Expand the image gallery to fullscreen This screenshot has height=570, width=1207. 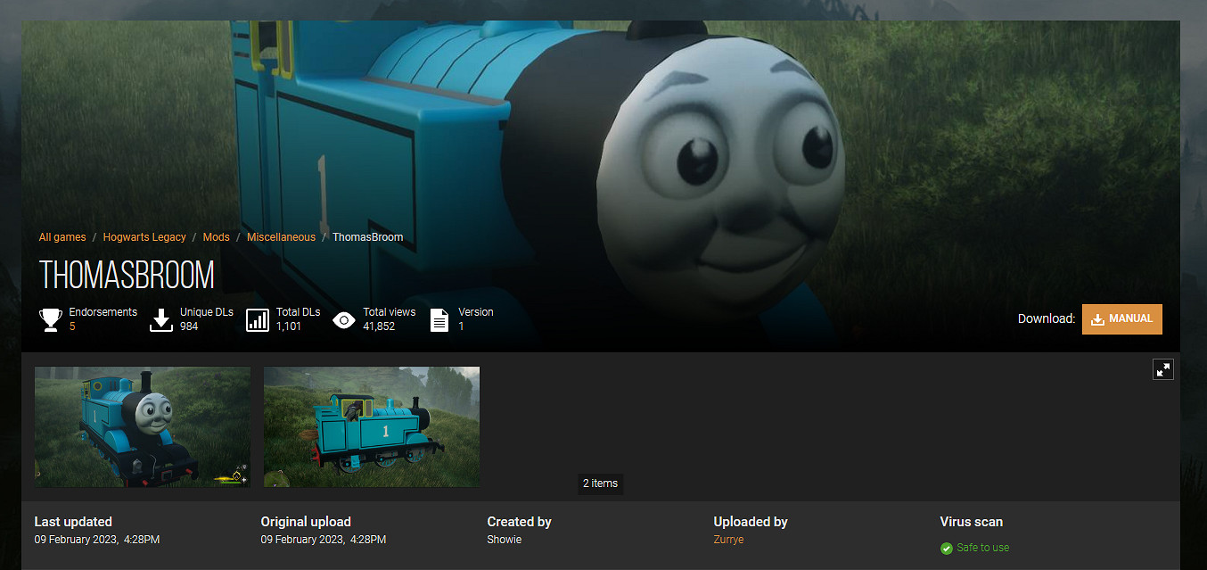(x=1162, y=369)
